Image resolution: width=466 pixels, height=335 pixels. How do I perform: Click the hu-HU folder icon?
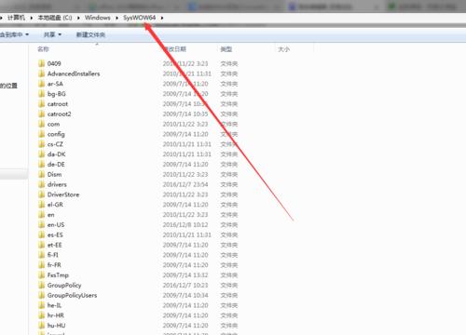coord(41,326)
